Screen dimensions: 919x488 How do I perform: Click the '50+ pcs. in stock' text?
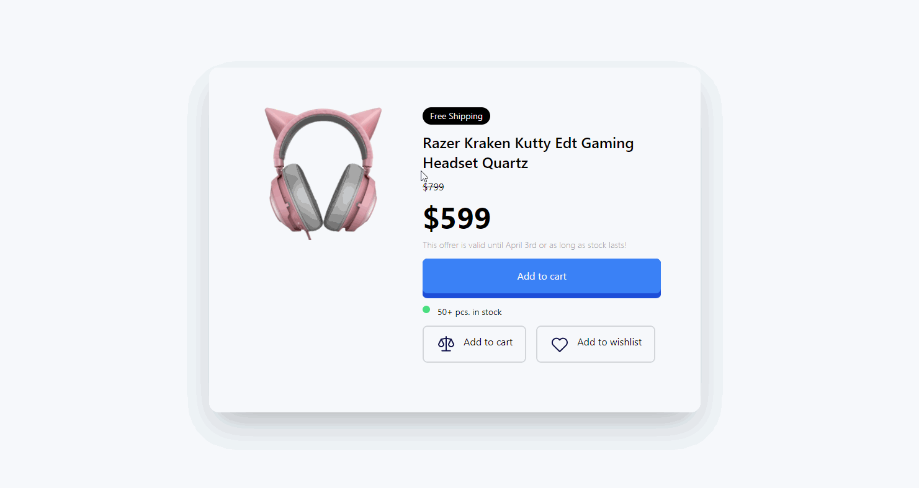pyautogui.click(x=470, y=312)
